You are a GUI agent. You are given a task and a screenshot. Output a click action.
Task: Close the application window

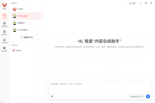(151, 3)
